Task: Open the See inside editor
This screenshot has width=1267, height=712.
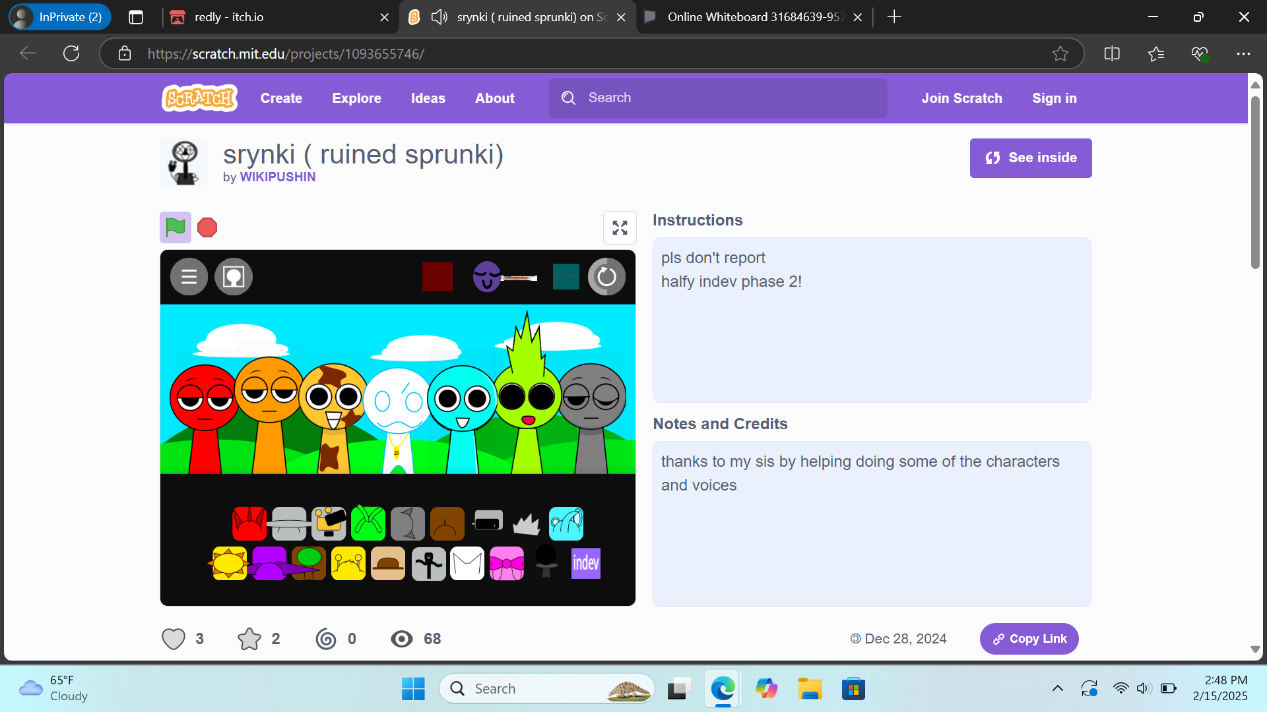Action: 1031,158
